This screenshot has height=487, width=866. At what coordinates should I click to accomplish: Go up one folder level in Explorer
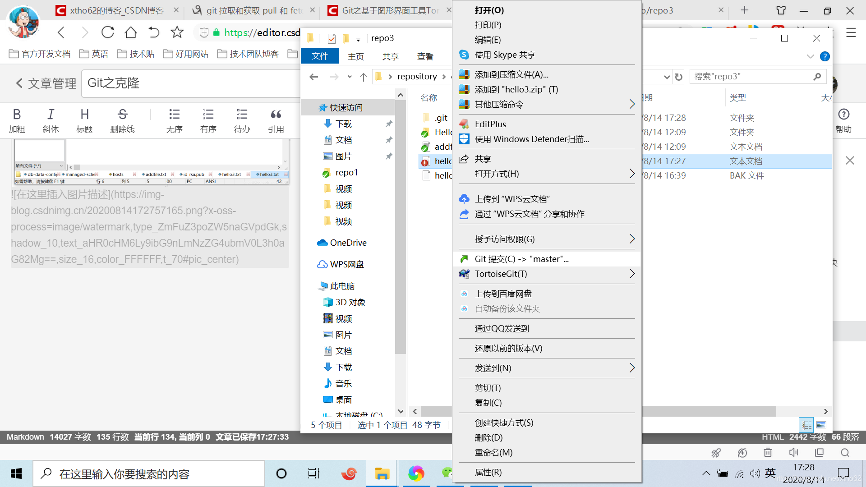[364, 77]
